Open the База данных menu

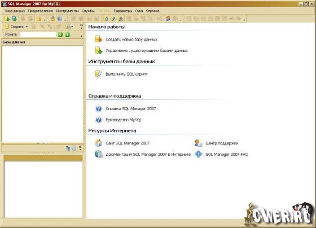15,11
